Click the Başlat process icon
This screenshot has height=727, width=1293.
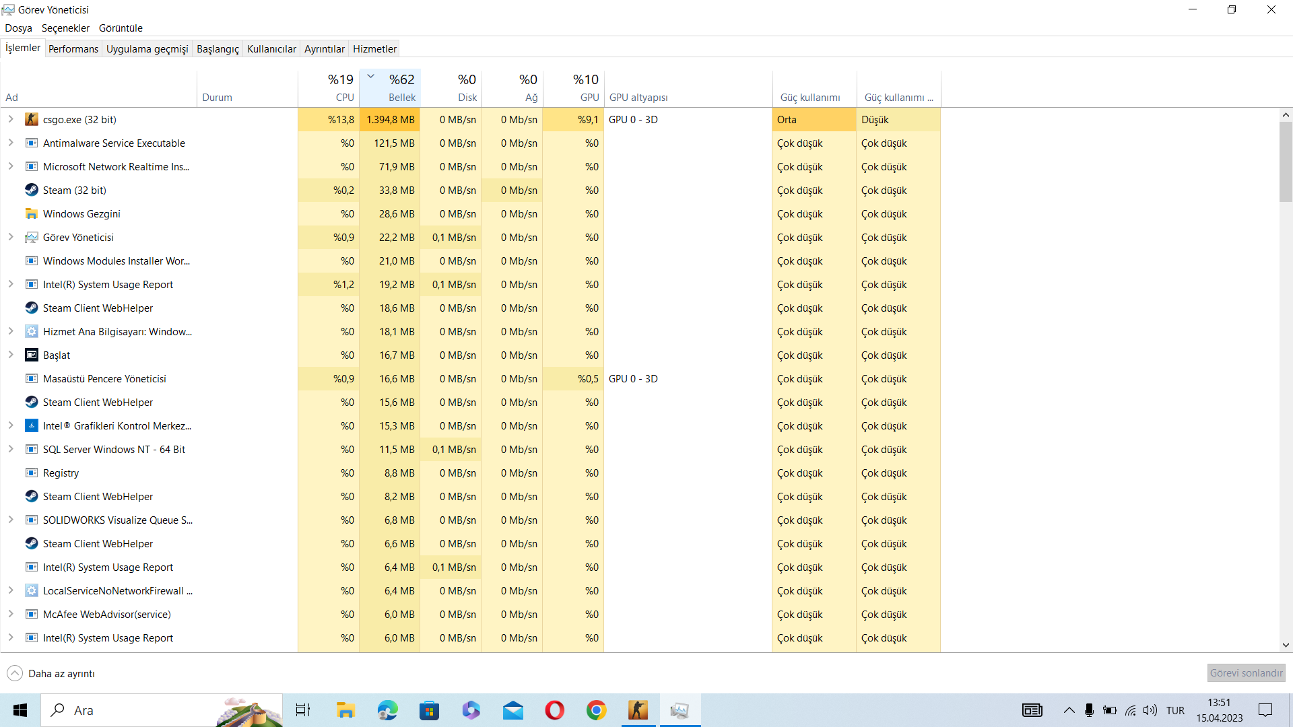[x=32, y=355]
